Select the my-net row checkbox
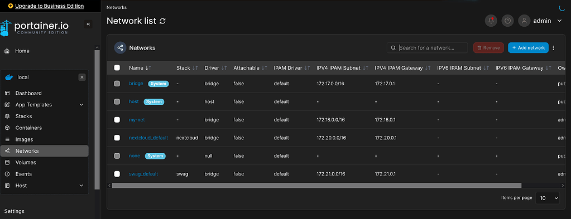The image size is (571, 219). tap(117, 120)
